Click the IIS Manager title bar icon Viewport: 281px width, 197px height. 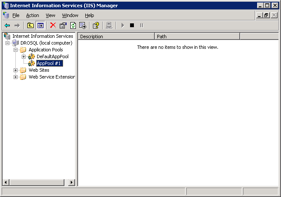click(6, 6)
